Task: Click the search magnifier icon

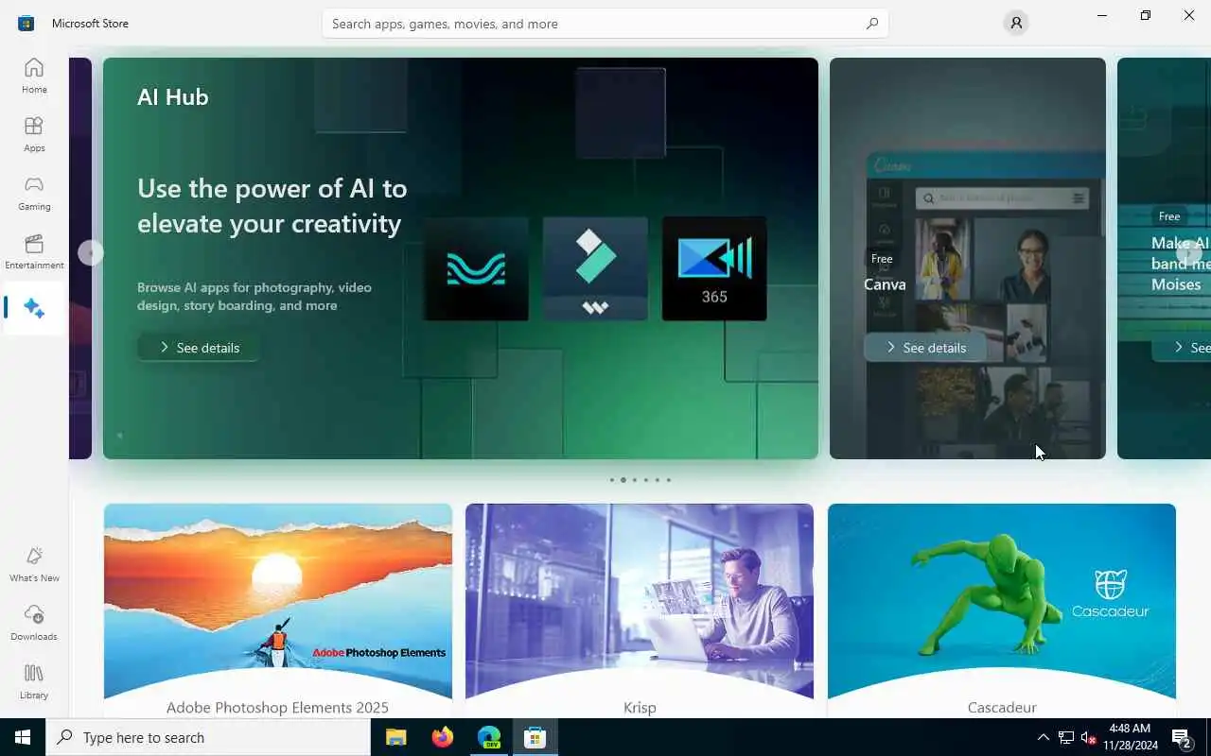Action: point(872,24)
